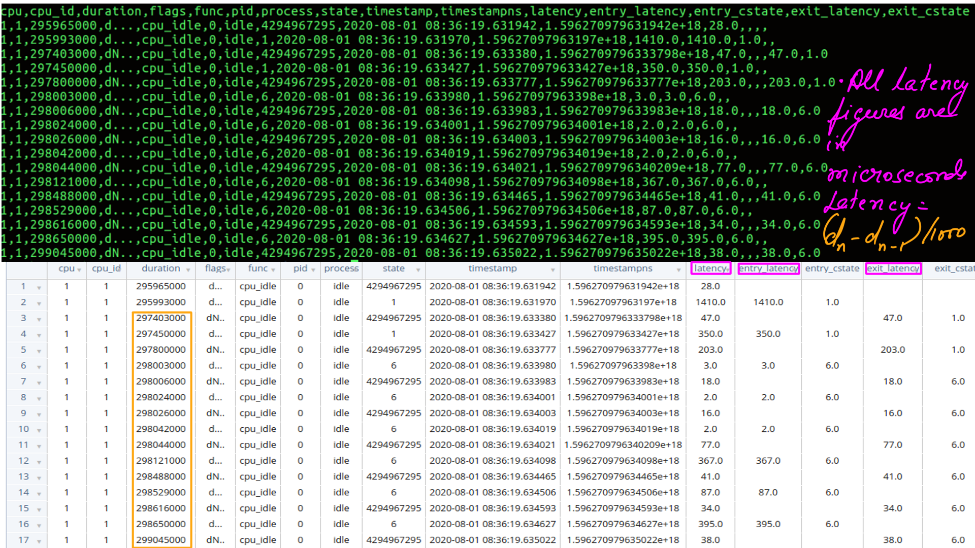Expand row 13 menu arrow
The height and width of the screenshot is (548, 975).
click(x=39, y=478)
